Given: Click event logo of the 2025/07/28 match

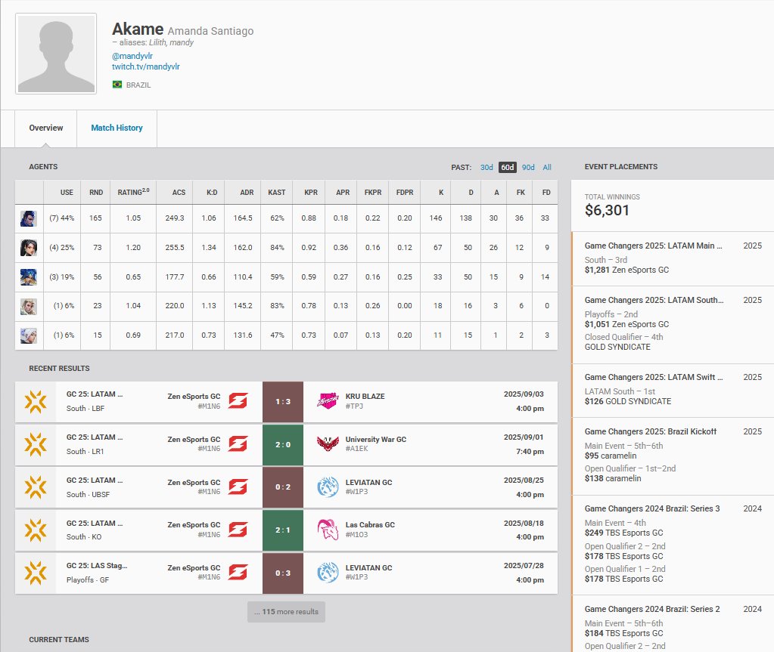Looking at the screenshot, I should click(x=36, y=573).
